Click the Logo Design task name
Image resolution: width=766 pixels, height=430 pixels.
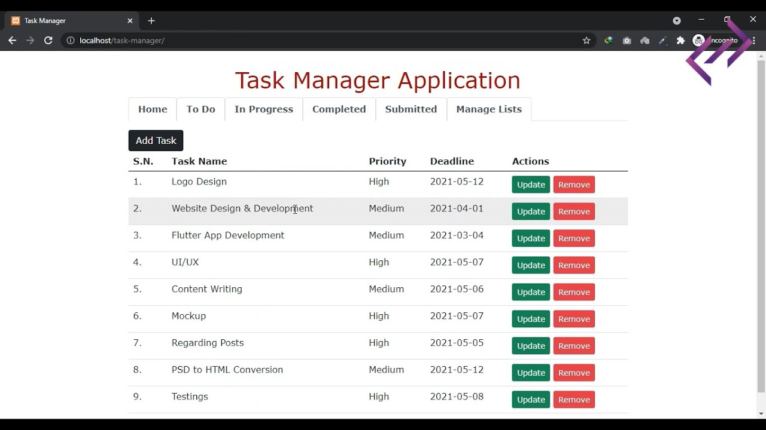tap(199, 182)
